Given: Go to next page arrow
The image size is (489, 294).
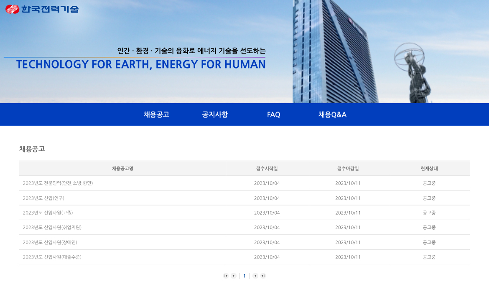Looking at the screenshot, I should (255, 276).
